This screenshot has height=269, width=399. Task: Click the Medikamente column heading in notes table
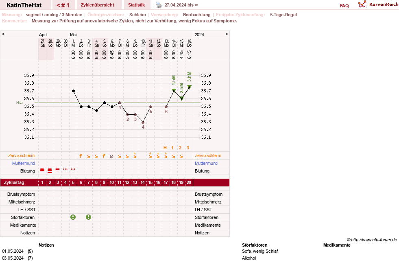tap(337, 245)
